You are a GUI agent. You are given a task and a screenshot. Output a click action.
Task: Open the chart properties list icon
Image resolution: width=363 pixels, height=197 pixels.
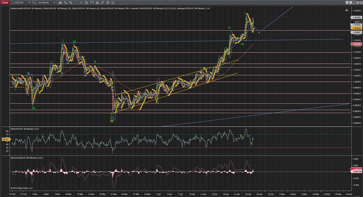[113, 3]
